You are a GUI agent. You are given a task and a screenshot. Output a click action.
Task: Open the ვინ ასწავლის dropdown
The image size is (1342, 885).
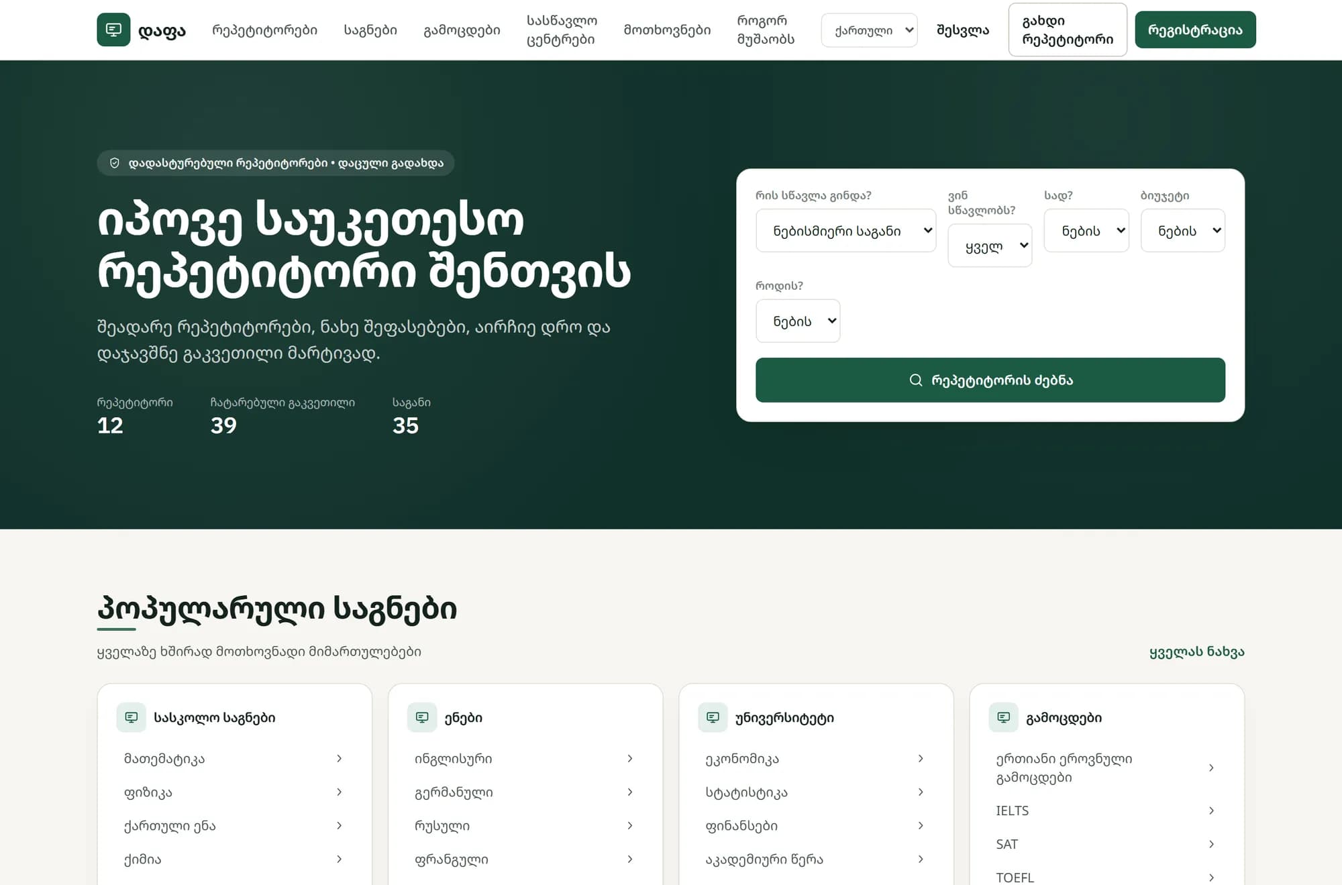point(990,246)
